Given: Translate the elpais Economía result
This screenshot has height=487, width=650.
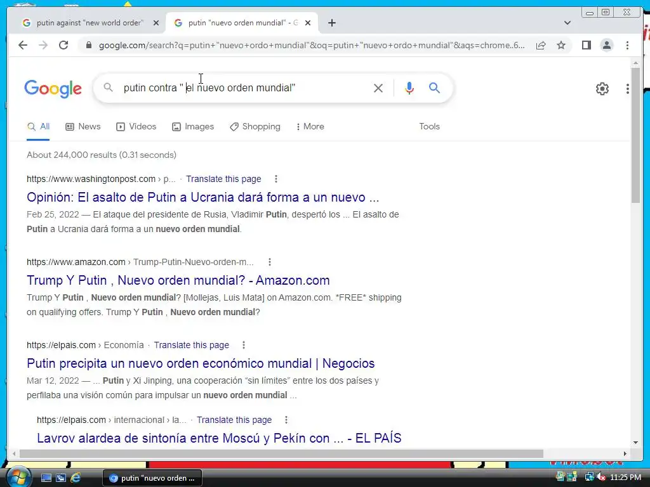Looking at the screenshot, I should click(x=191, y=345).
